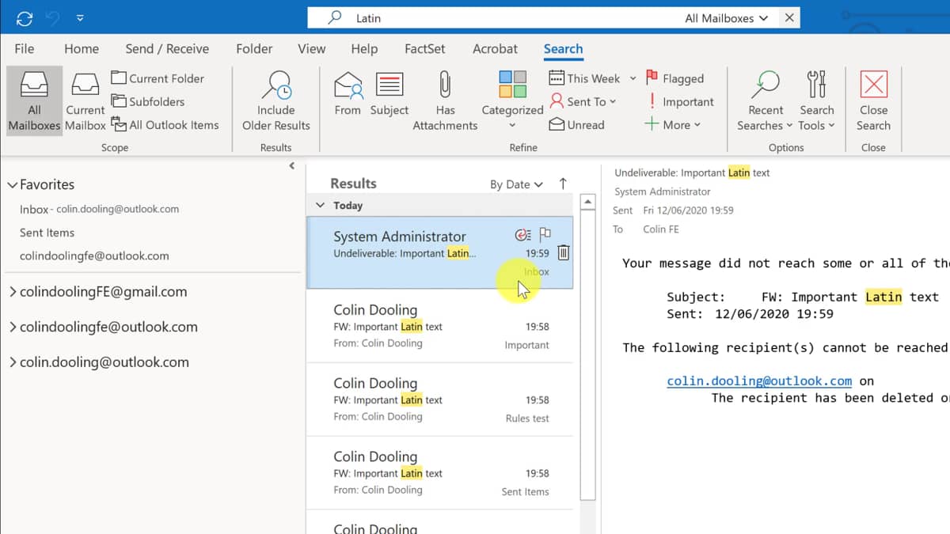Open the Acrobat ribbon tab
The height and width of the screenshot is (534, 950).
495,48
